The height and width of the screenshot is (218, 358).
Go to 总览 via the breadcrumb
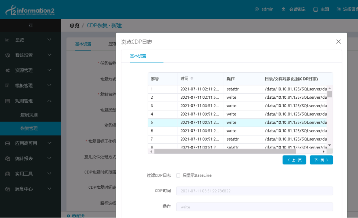pyautogui.click(x=75, y=26)
